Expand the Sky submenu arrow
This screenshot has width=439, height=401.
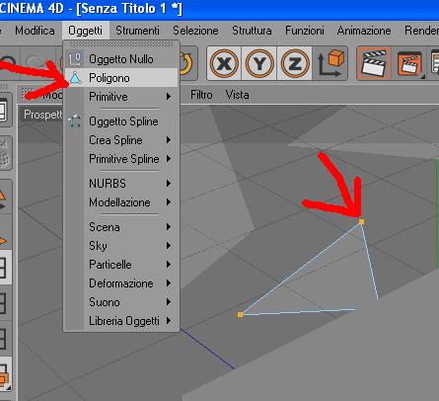[169, 245]
